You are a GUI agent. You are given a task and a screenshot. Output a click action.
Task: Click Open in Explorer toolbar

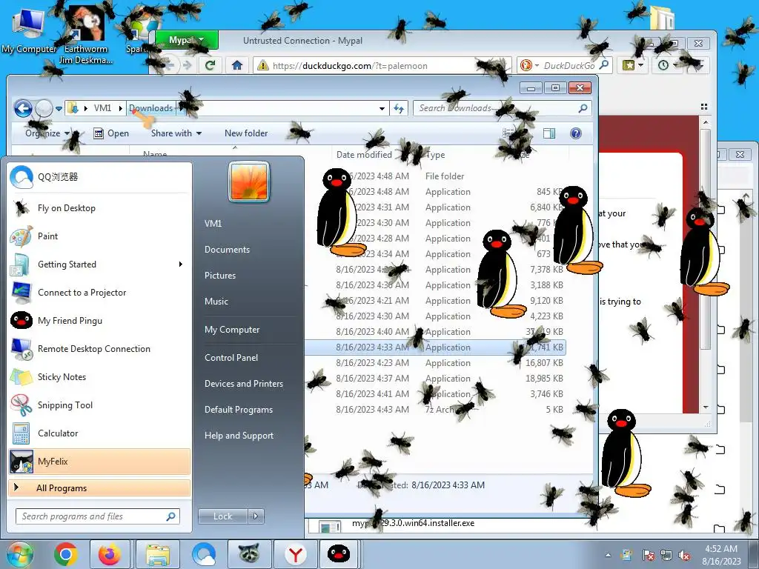111,133
